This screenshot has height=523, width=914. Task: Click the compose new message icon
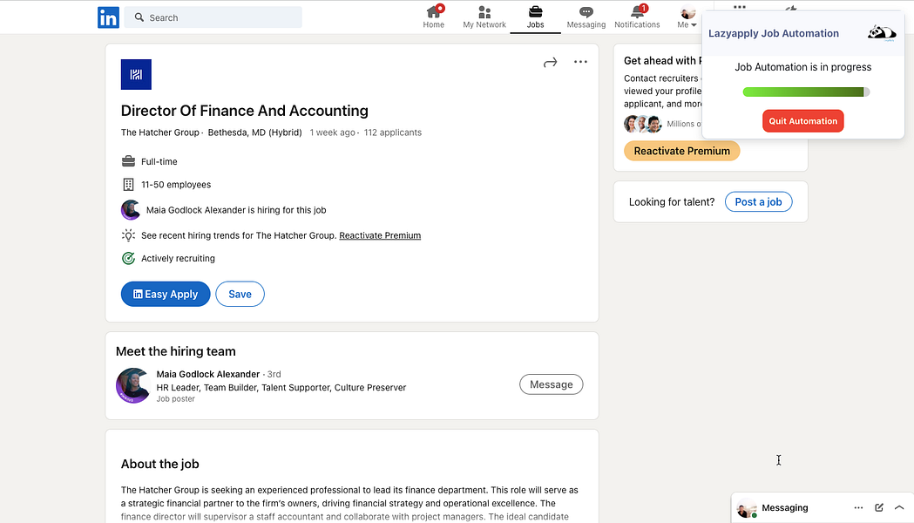tap(879, 507)
